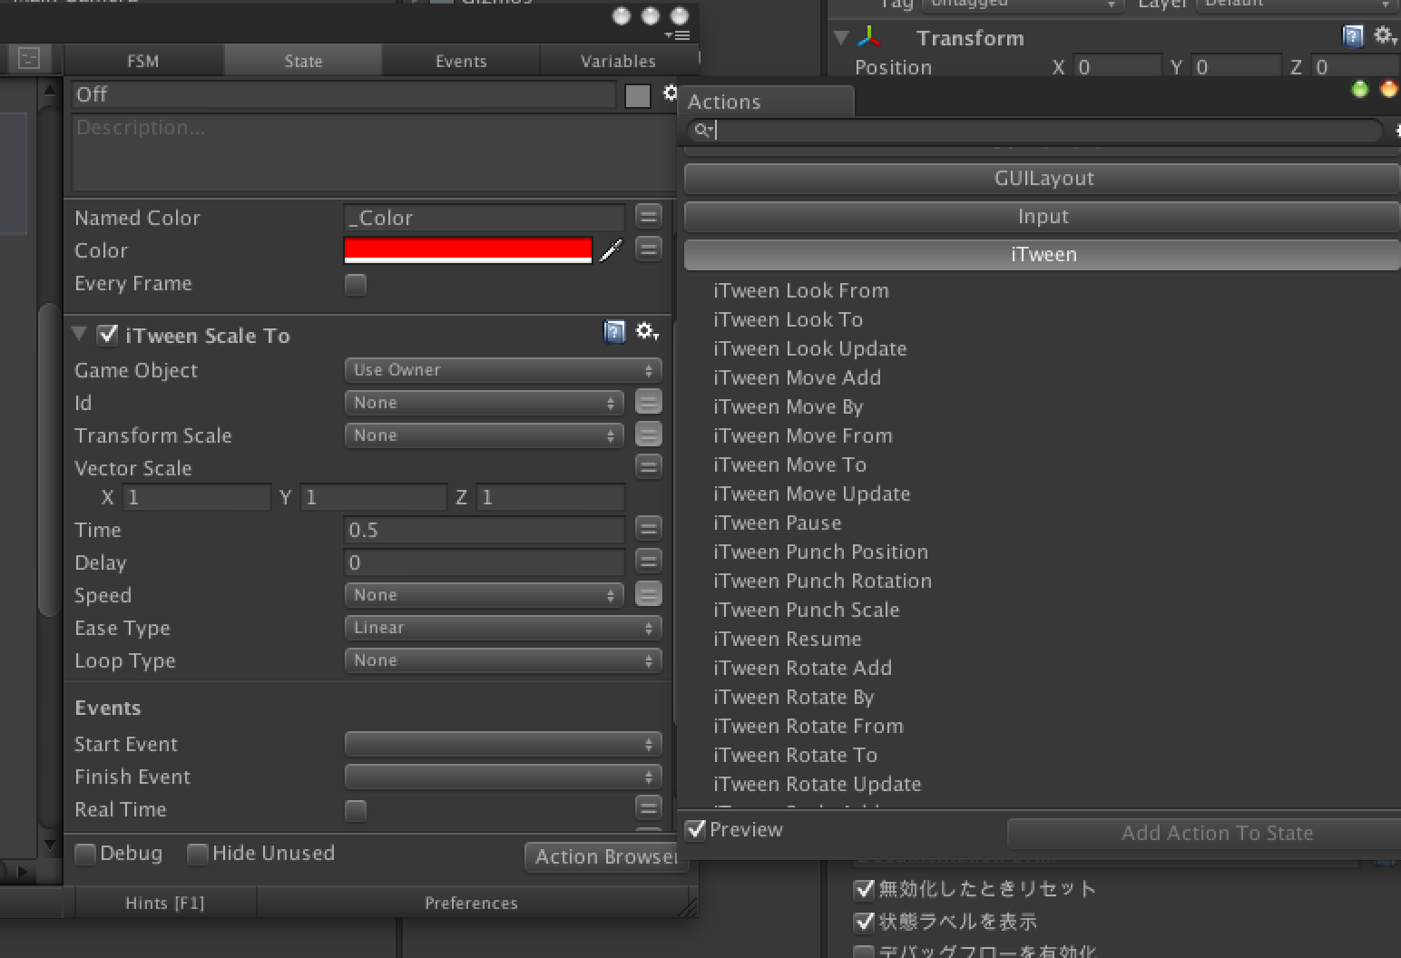Expand the GUILayout action category
Screen dimensions: 1401x958
pyautogui.click(x=1043, y=178)
